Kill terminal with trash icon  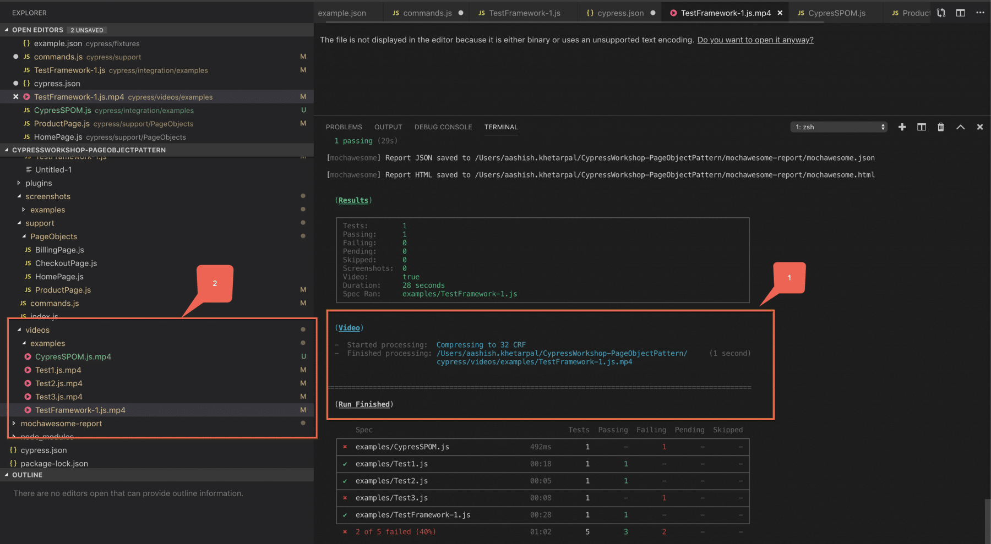pos(941,127)
